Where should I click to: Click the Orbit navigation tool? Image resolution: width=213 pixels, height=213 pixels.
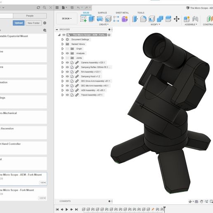pyautogui.click(x=190, y=201)
